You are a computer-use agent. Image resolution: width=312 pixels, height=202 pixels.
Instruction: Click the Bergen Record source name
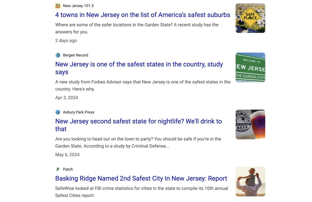click(x=76, y=55)
